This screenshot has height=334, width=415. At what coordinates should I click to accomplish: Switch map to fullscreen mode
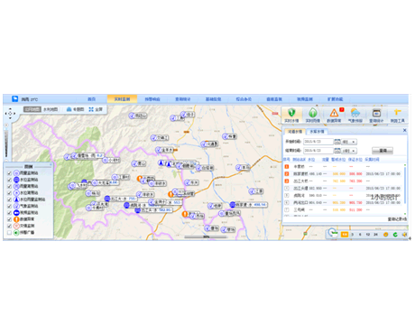pos(96,109)
